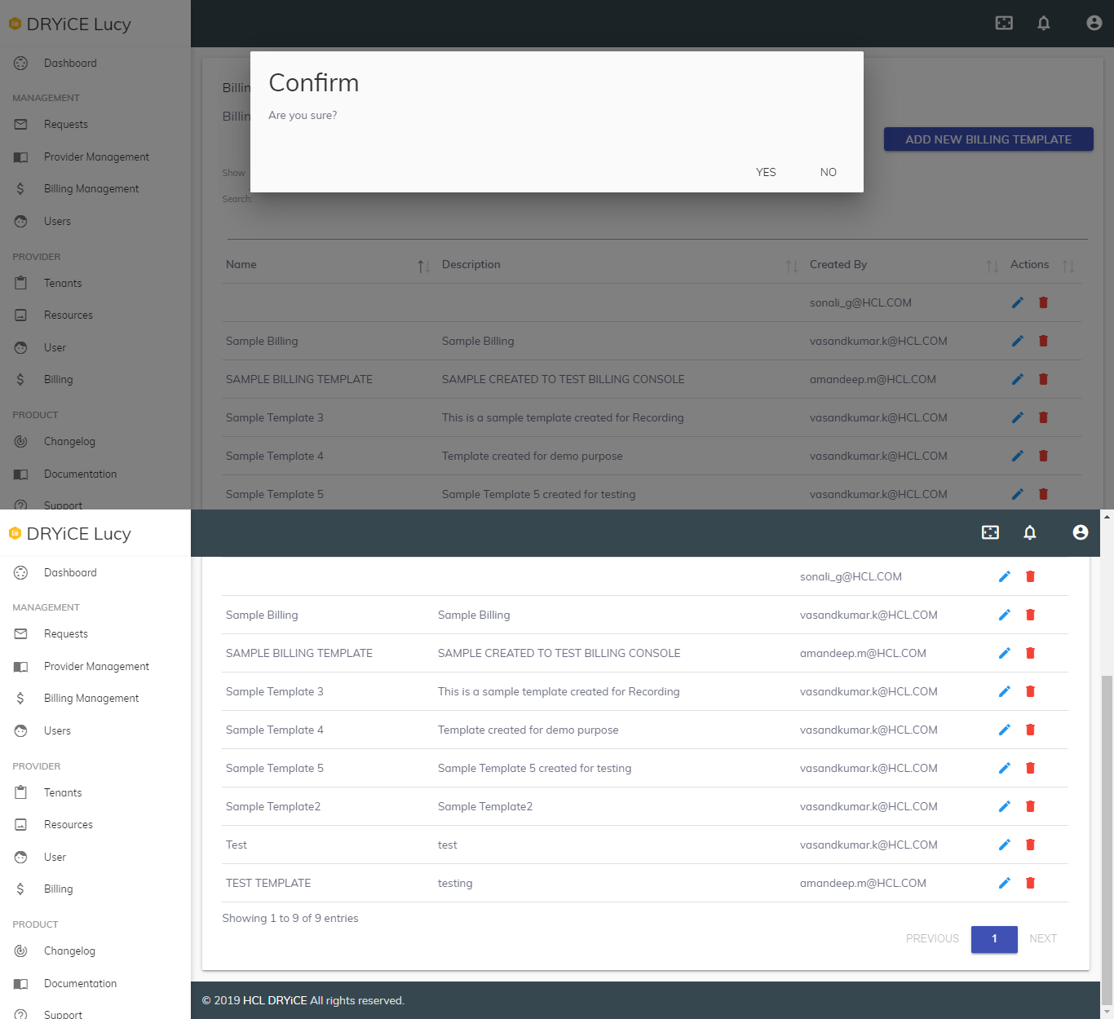Delete the TEST TEMPLATE row
Viewport: 1114px width, 1019px height.
point(1030,883)
